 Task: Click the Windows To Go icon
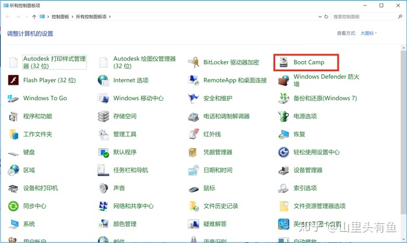(x=13, y=98)
